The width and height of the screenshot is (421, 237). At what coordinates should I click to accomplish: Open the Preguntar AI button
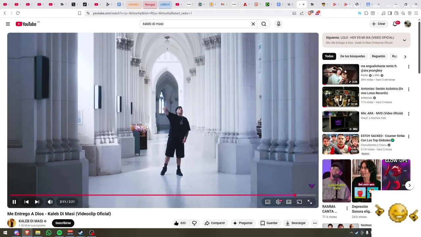point(243,223)
